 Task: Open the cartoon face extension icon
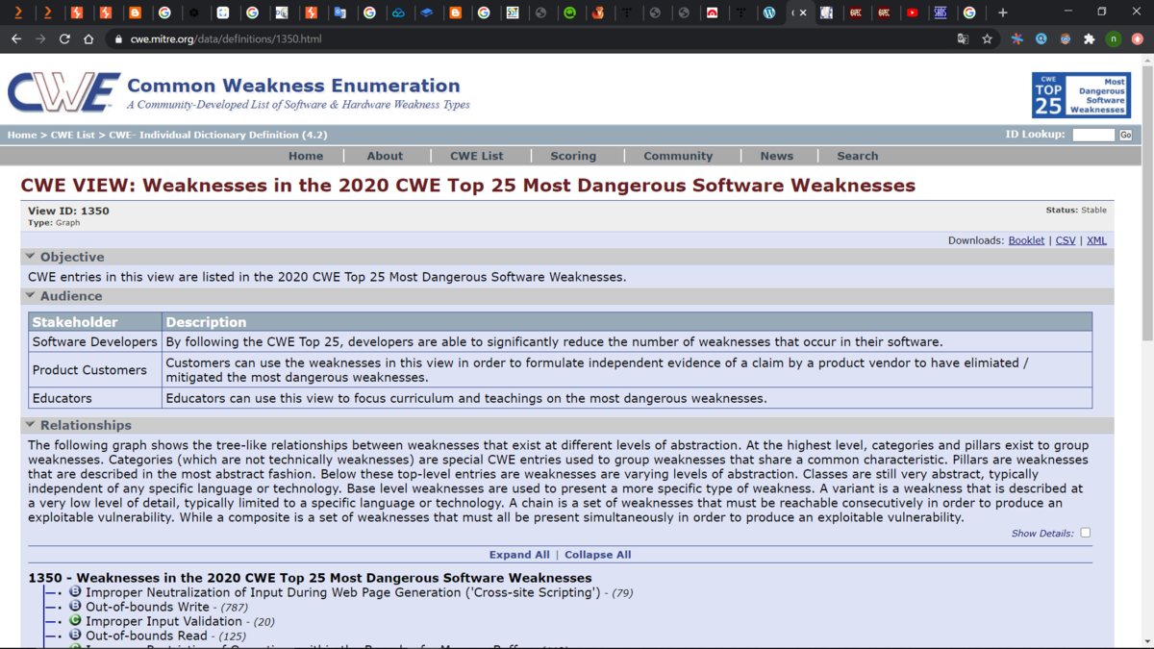[x=1065, y=39]
